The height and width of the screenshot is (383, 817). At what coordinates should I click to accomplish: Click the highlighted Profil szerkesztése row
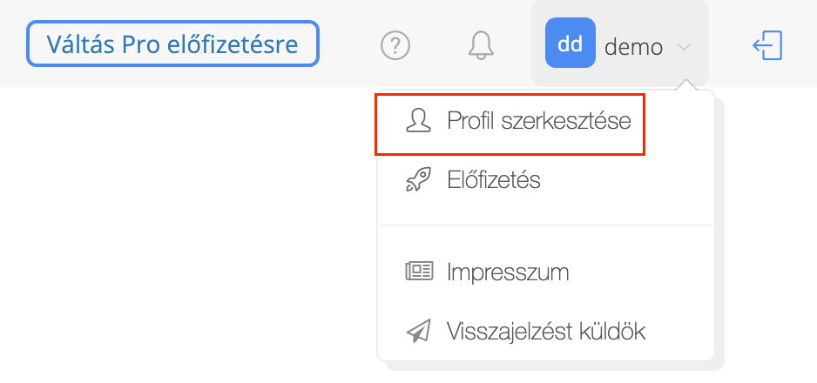(x=510, y=124)
